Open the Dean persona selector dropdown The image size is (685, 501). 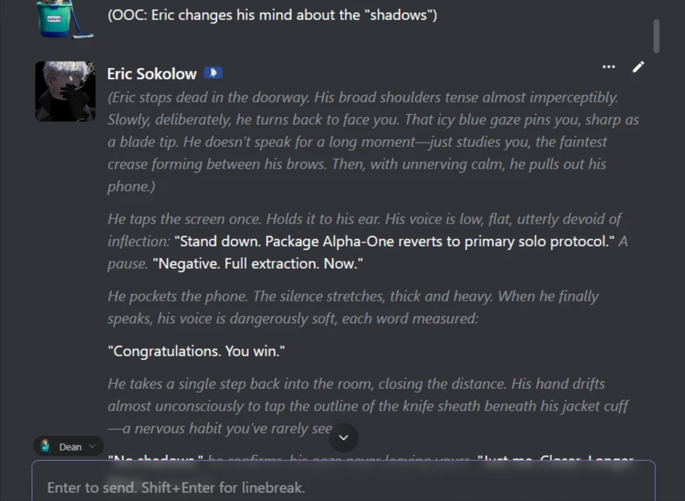click(x=68, y=446)
